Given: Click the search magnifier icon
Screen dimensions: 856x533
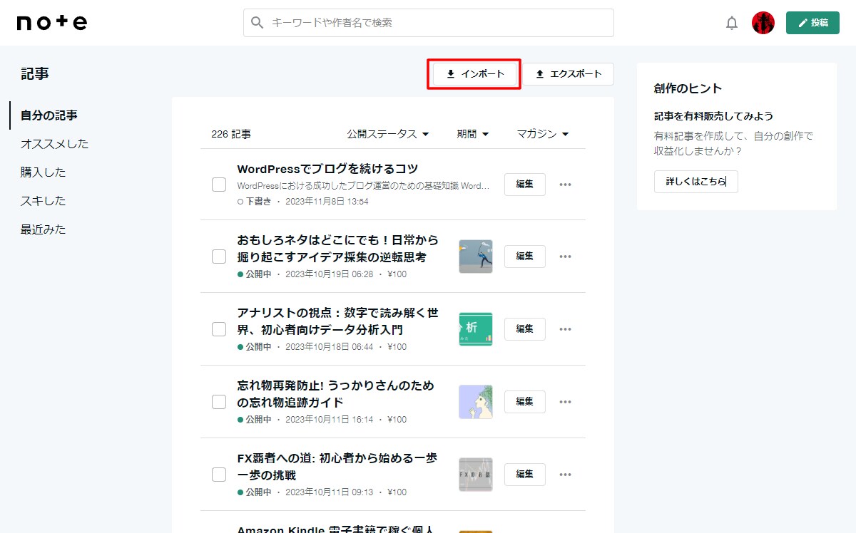Looking at the screenshot, I should [258, 23].
